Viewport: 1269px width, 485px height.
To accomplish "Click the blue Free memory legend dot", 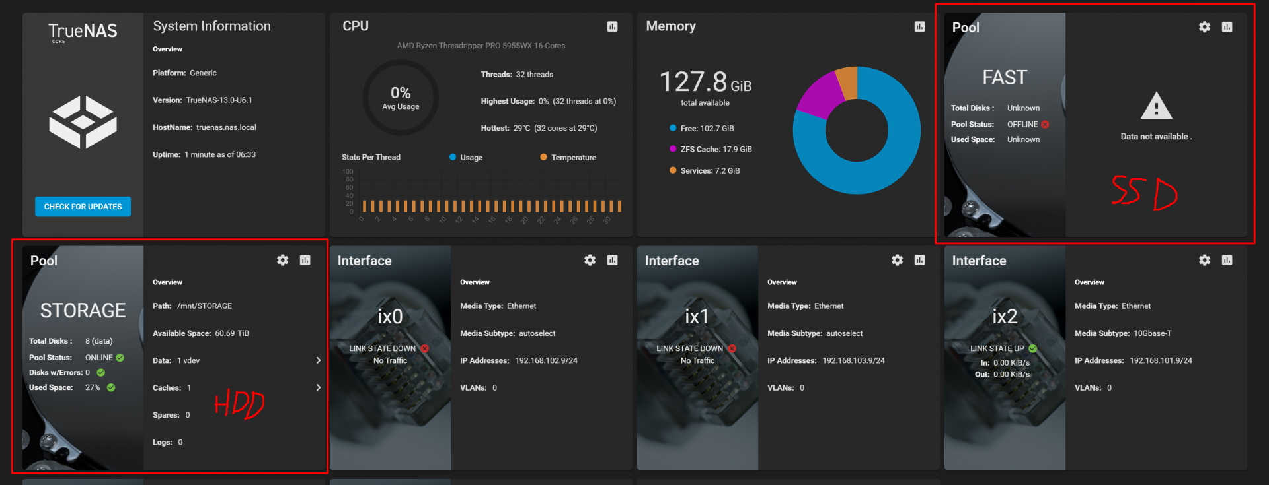I will [x=673, y=128].
